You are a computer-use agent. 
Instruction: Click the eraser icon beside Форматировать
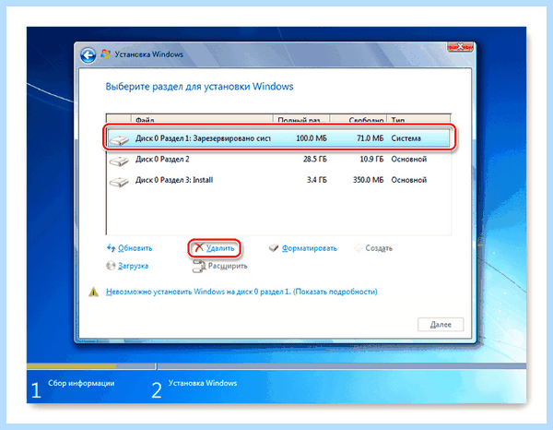pyautogui.click(x=274, y=248)
